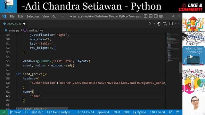The height and width of the screenshot is (115, 205).
Task: Open the Go menu
Action: pos(54,16)
